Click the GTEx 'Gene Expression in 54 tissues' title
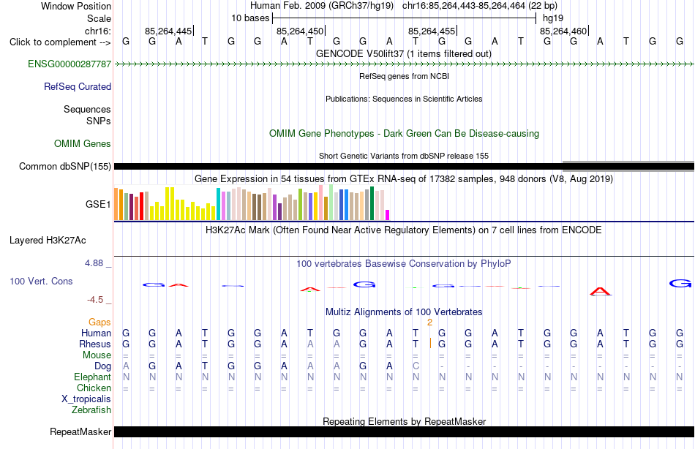Screen dimensions: 695x449 click(x=404, y=179)
